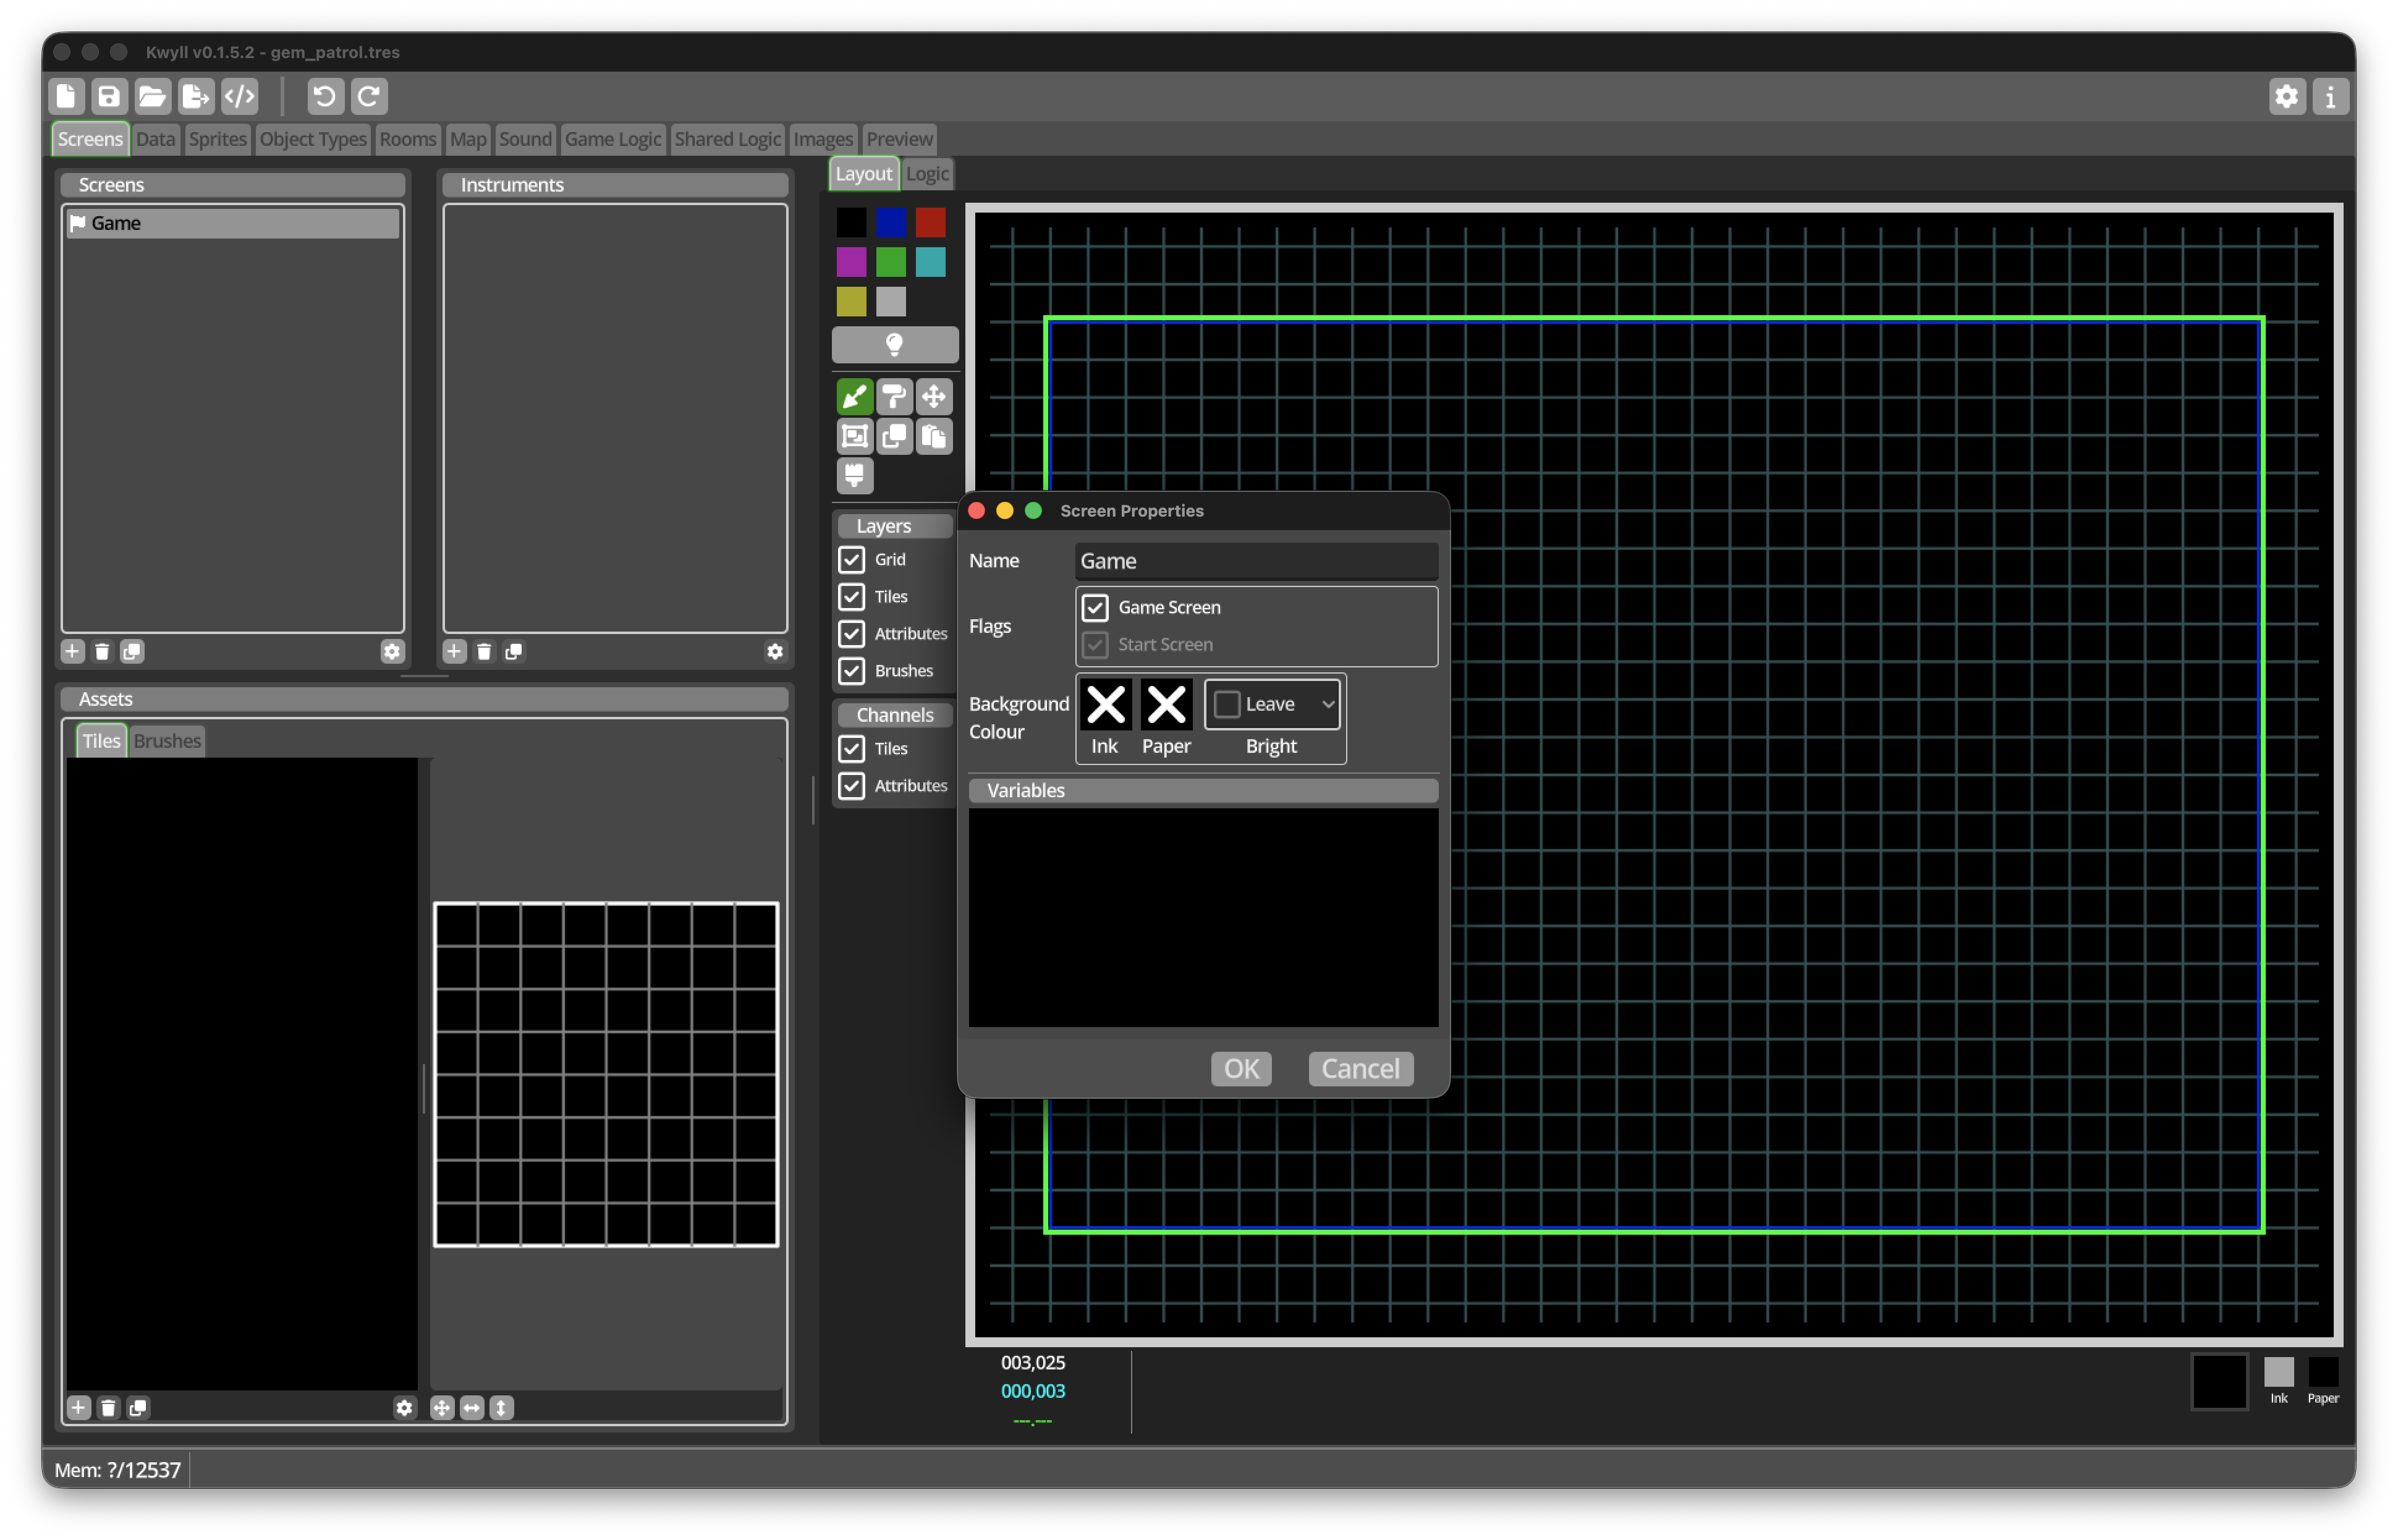Switch to the Logic sub-tab
Image resolution: width=2398 pixels, height=1540 pixels.
[927, 174]
